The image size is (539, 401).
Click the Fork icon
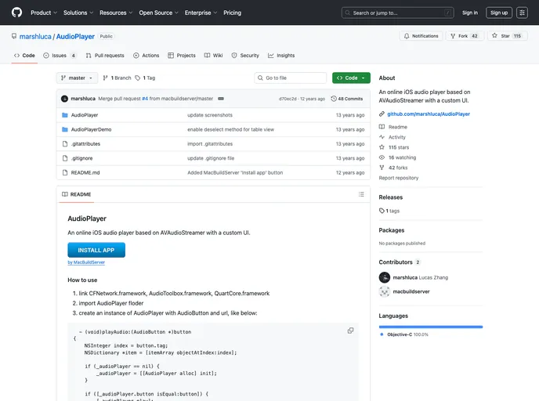453,36
